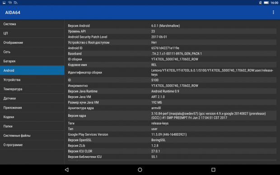Open Датчики sidebar entry
Viewport: 280px width, 175px height.
(x=32, y=98)
